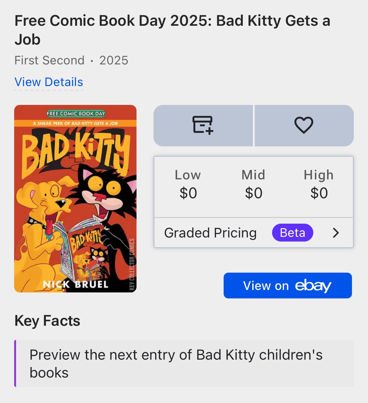Tap the Mid column header
The width and height of the screenshot is (368, 403).
tap(253, 175)
